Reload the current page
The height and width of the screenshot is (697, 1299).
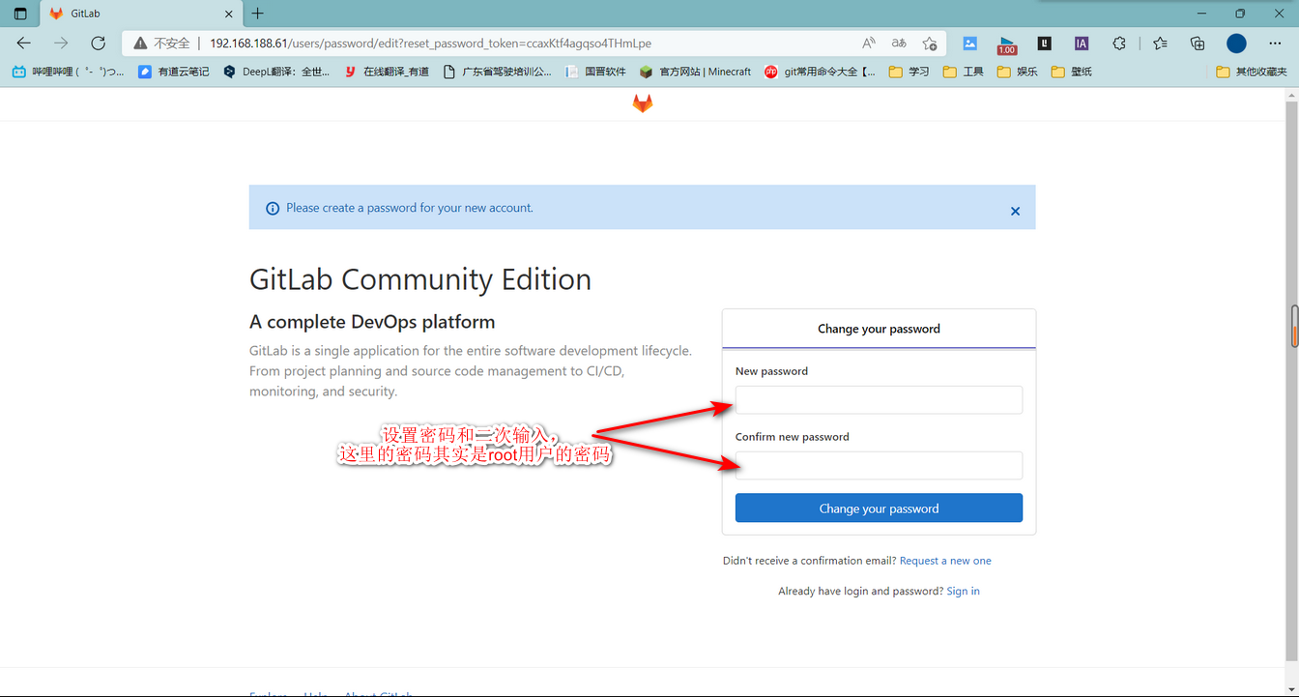point(97,44)
